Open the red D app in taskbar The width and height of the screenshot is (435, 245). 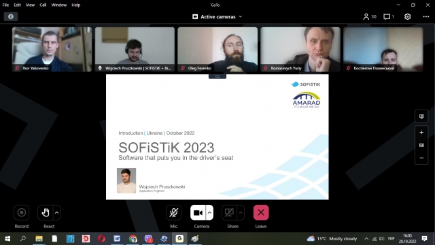point(86,239)
